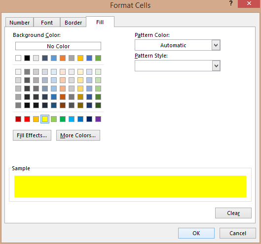Pick the black theme color swatch
The height and width of the screenshot is (244, 261).
pyautogui.click(x=27, y=58)
